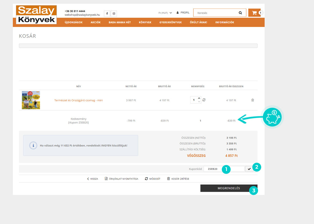Open the shopping cart icon
This screenshot has width=314, height=224.
tap(255, 13)
